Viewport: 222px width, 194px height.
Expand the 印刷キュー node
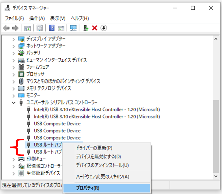click(14, 160)
